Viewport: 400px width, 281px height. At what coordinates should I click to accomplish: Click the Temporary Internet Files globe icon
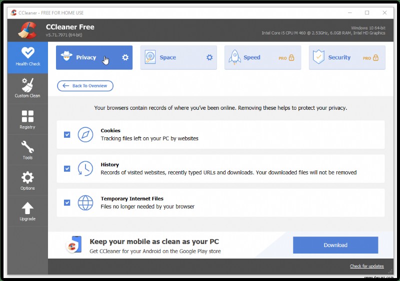(x=85, y=203)
